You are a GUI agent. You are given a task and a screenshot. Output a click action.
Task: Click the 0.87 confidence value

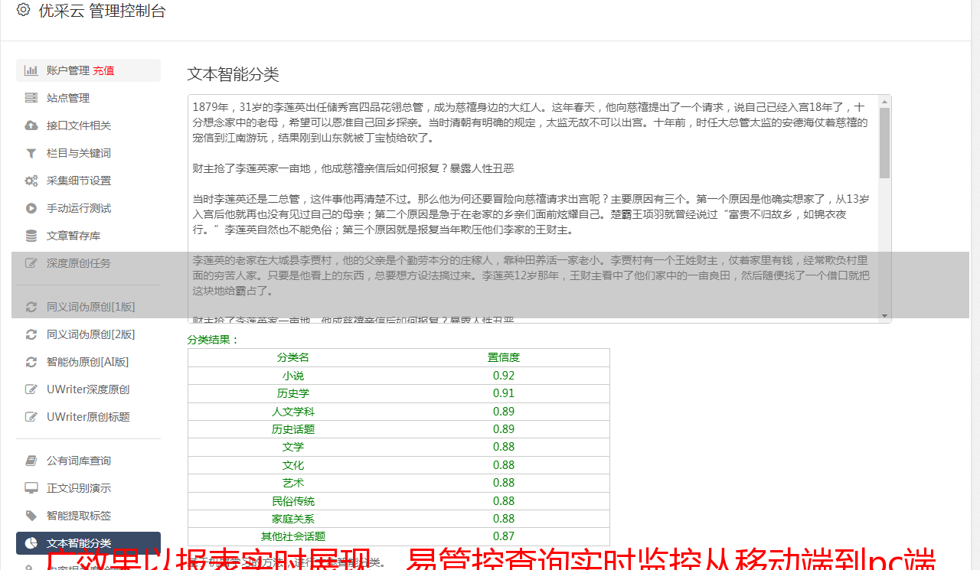(x=504, y=536)
